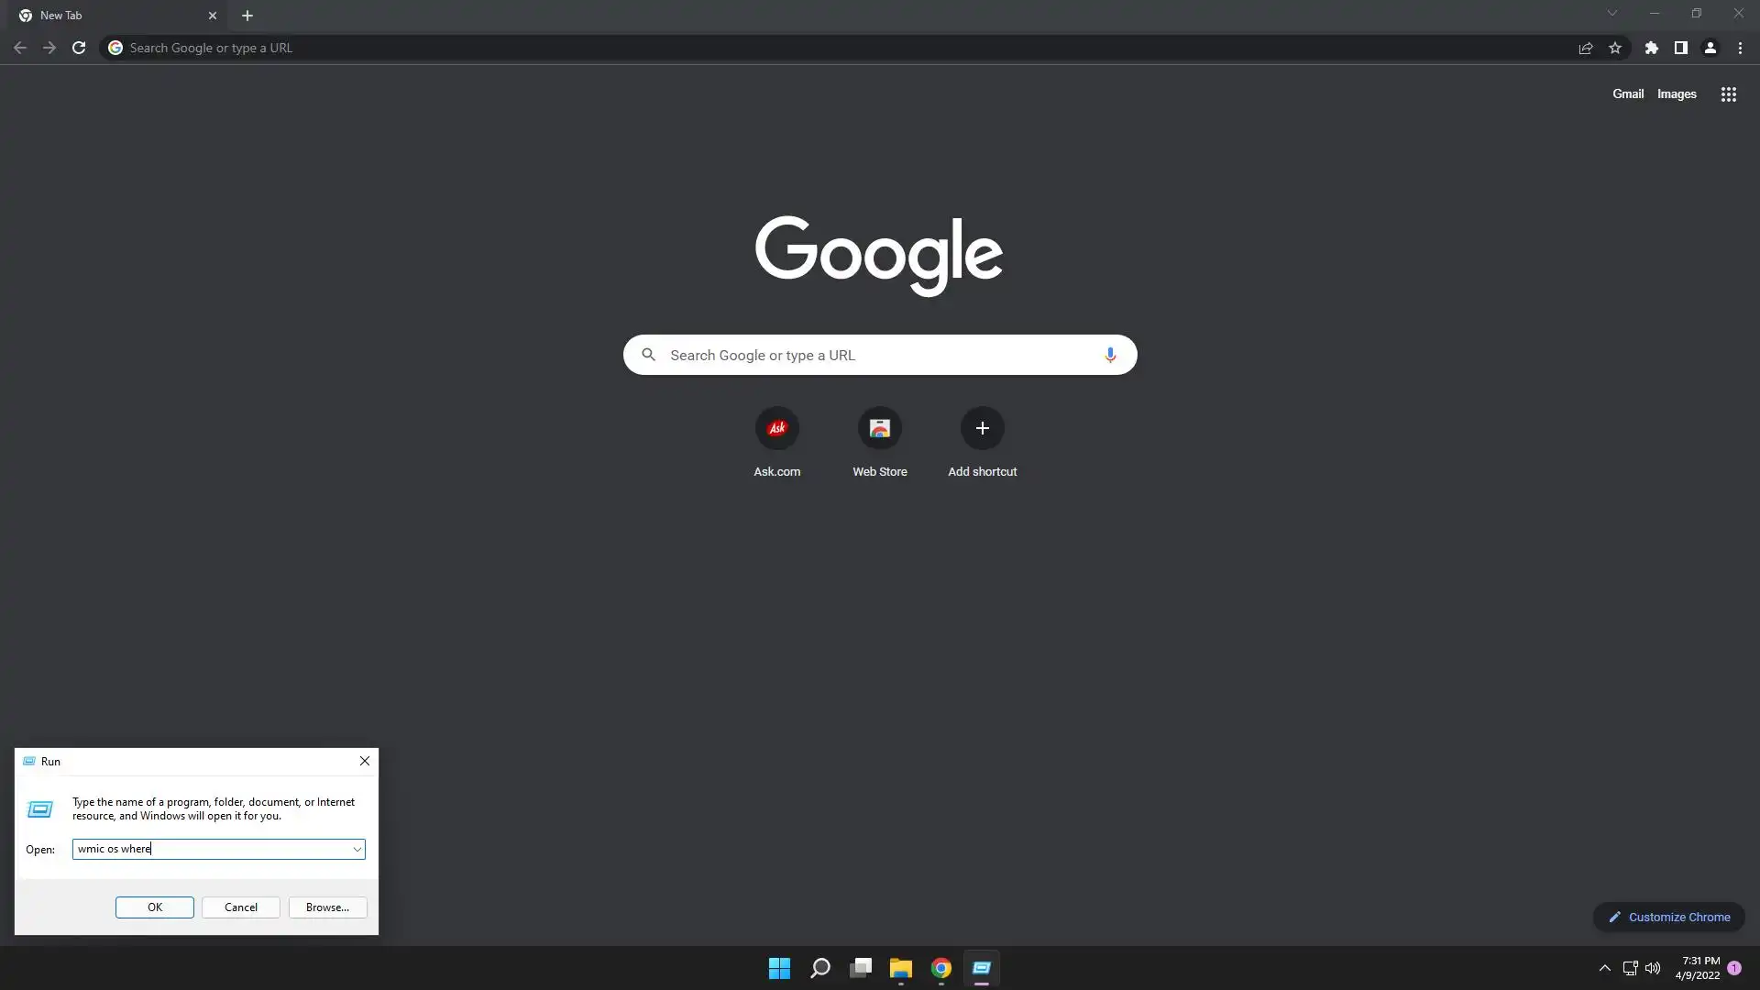Open the Gmail link
The height and width of the screenshot is (990, 1760).
[x=1627, y=94]
